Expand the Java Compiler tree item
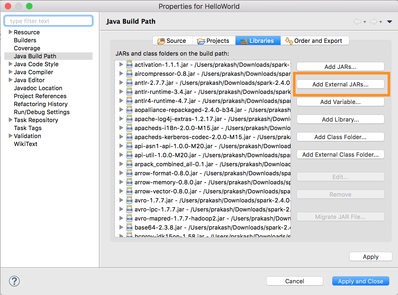The height and width of the screenshot is (295, 398). click(x=10, y=72)
